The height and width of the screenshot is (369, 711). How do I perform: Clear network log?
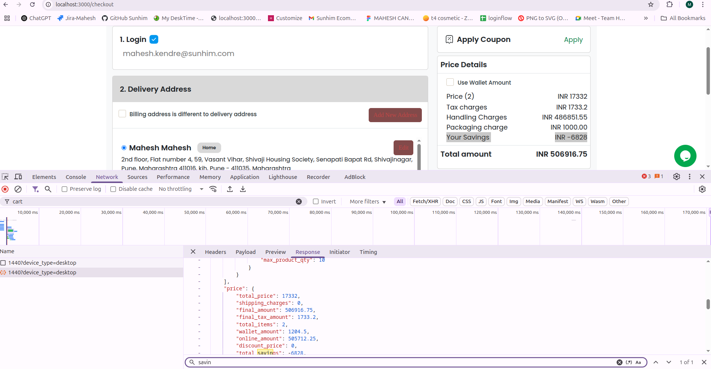pos(18,189)
